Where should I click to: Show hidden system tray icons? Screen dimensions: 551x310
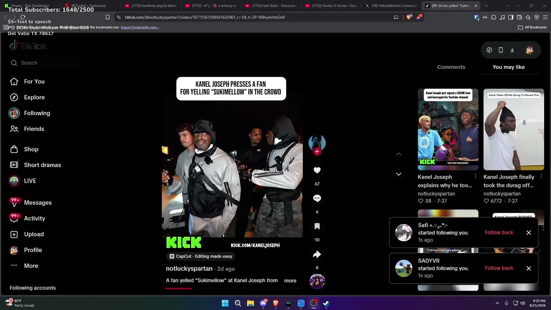(497, 303)
